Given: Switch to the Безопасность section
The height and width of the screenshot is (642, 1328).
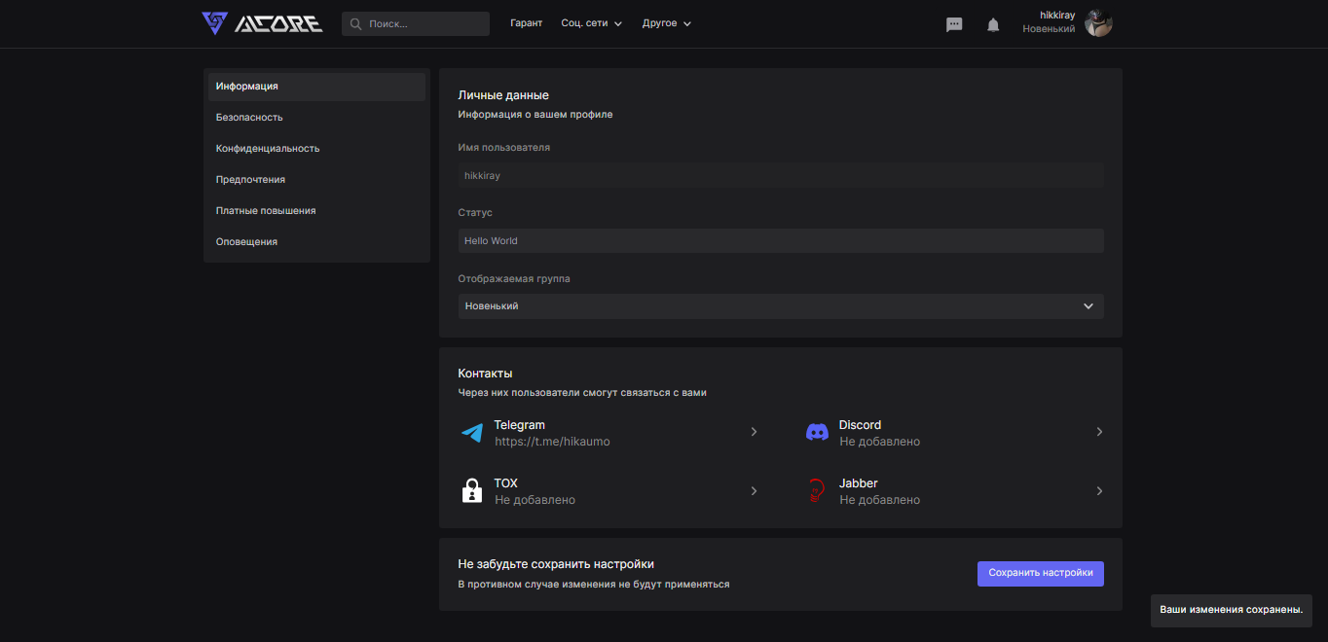Looking at the screenshot, I should [249, 118].
